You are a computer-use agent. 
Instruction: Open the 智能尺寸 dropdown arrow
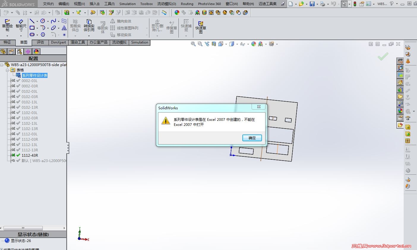pos(21,36)
